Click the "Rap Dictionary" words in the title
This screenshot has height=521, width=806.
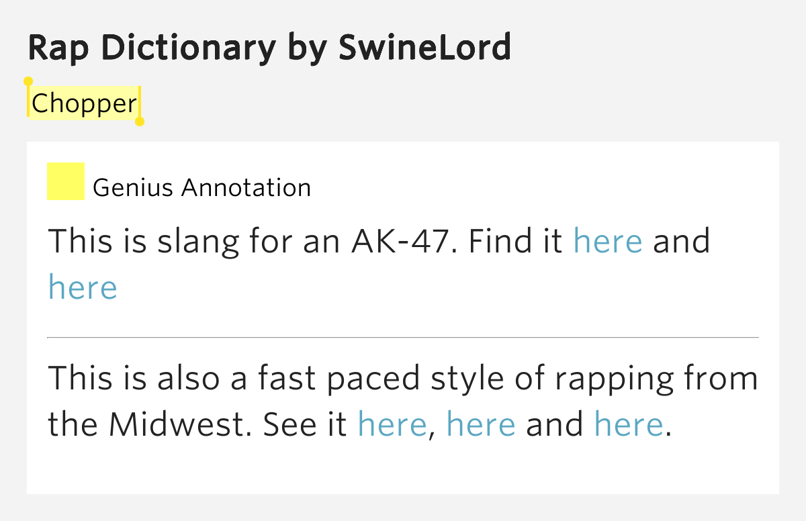(x=152, y=47)
